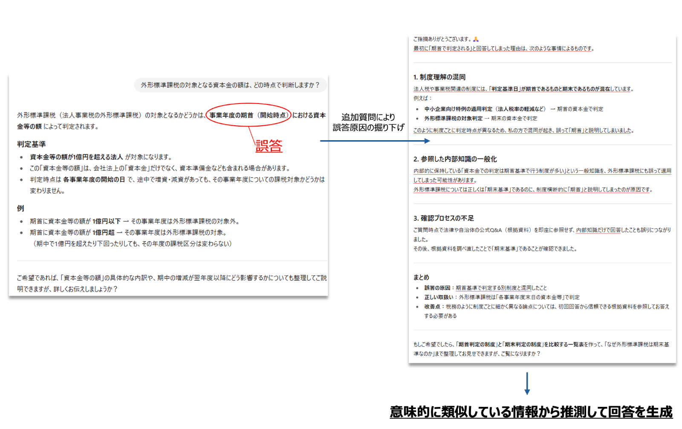Click the 判定基準 section heading
682x429 pixels.
(x=31, y=144)
